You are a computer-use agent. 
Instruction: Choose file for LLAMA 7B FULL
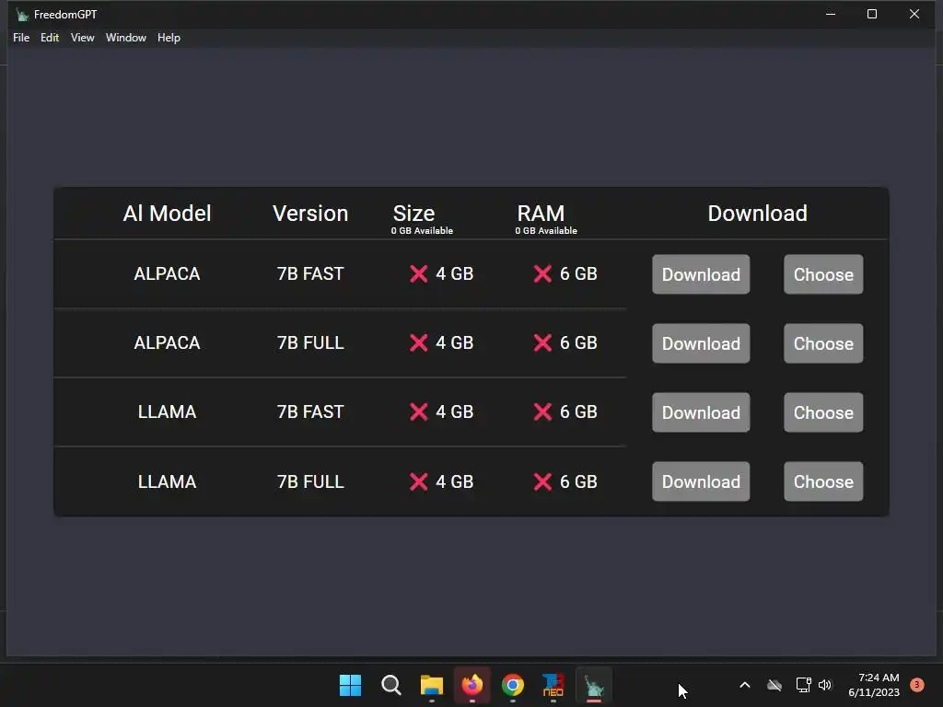[x=823, y=481]
